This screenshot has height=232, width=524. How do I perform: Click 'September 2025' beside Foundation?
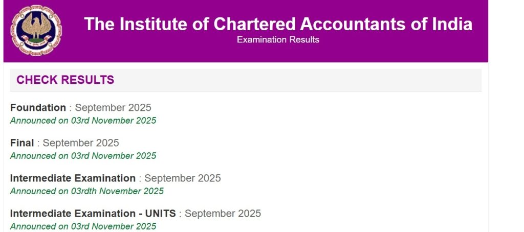113,108
